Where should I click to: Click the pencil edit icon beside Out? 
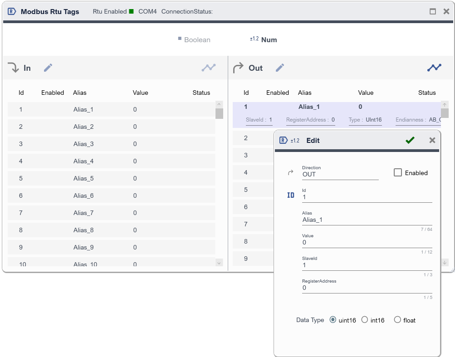pyautogui.click(x=280, y=68)
